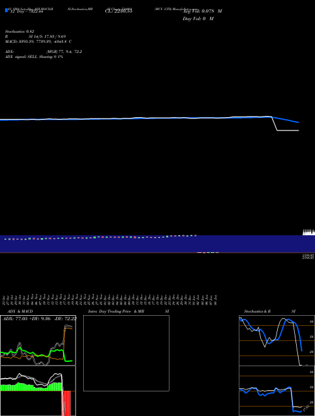Select the Intra Day Trading Price & MR title
The width and height of the screenshot is (315, 416).
pos(129,311)
